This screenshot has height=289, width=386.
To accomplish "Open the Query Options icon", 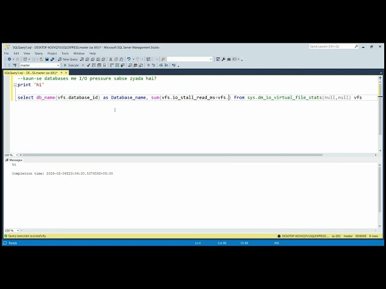I will [x=99, y=66].
